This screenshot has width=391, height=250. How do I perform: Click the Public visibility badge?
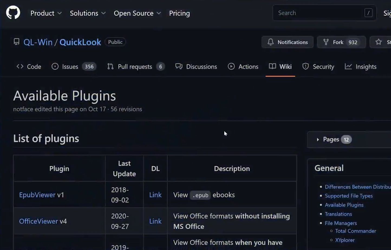click(x=115, y=42)
